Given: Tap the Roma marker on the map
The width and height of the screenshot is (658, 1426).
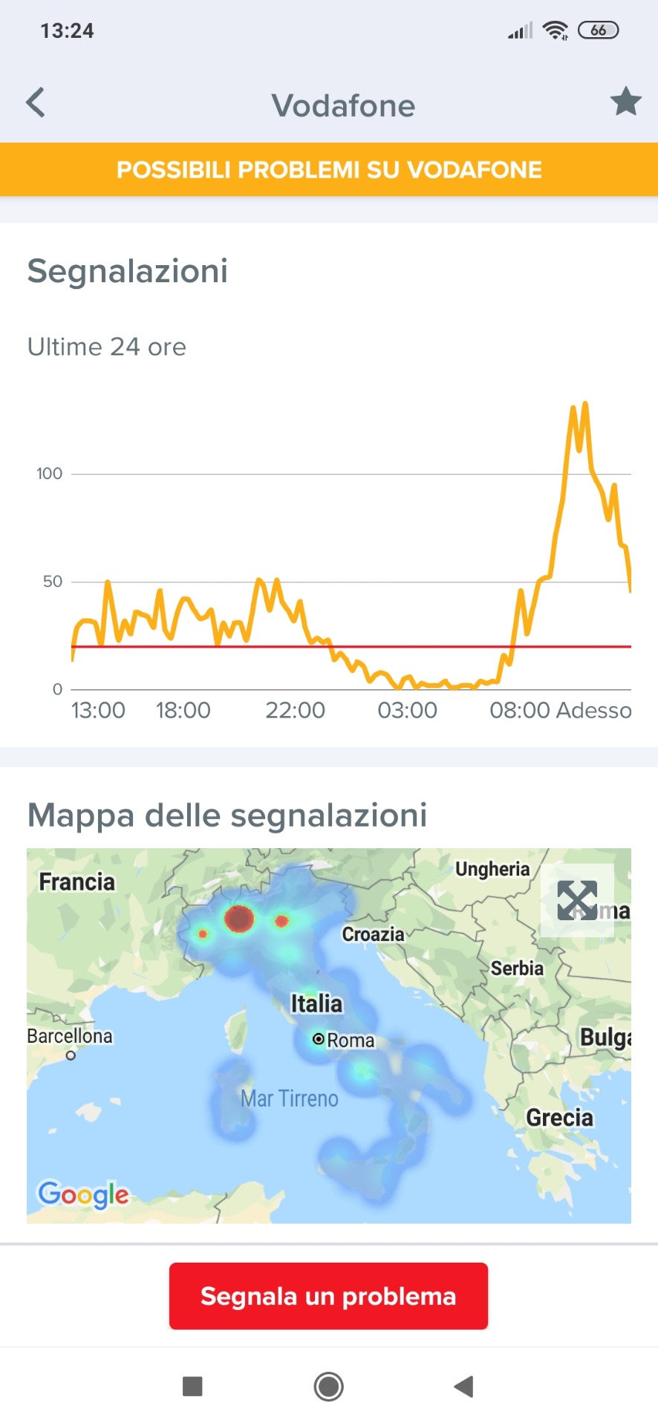Looking at the screenshot, I should 319,1039.
